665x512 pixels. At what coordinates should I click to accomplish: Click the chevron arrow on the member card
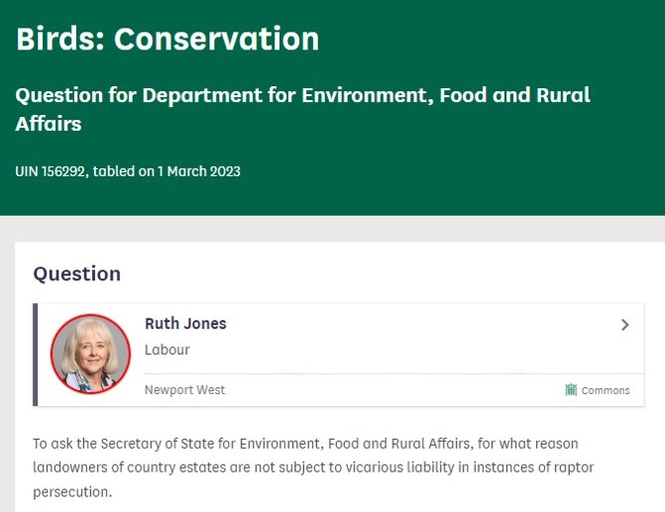click(x=624, y=325)
